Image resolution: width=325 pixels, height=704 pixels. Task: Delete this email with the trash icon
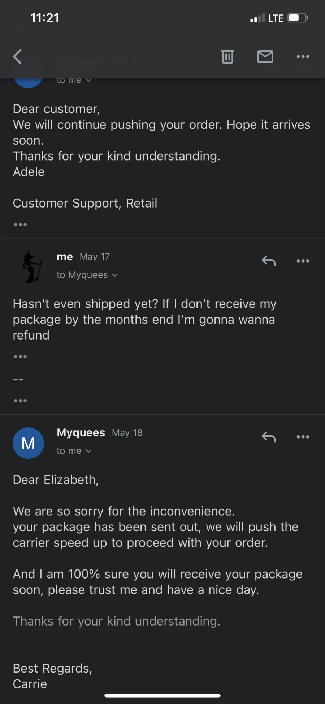227,57
